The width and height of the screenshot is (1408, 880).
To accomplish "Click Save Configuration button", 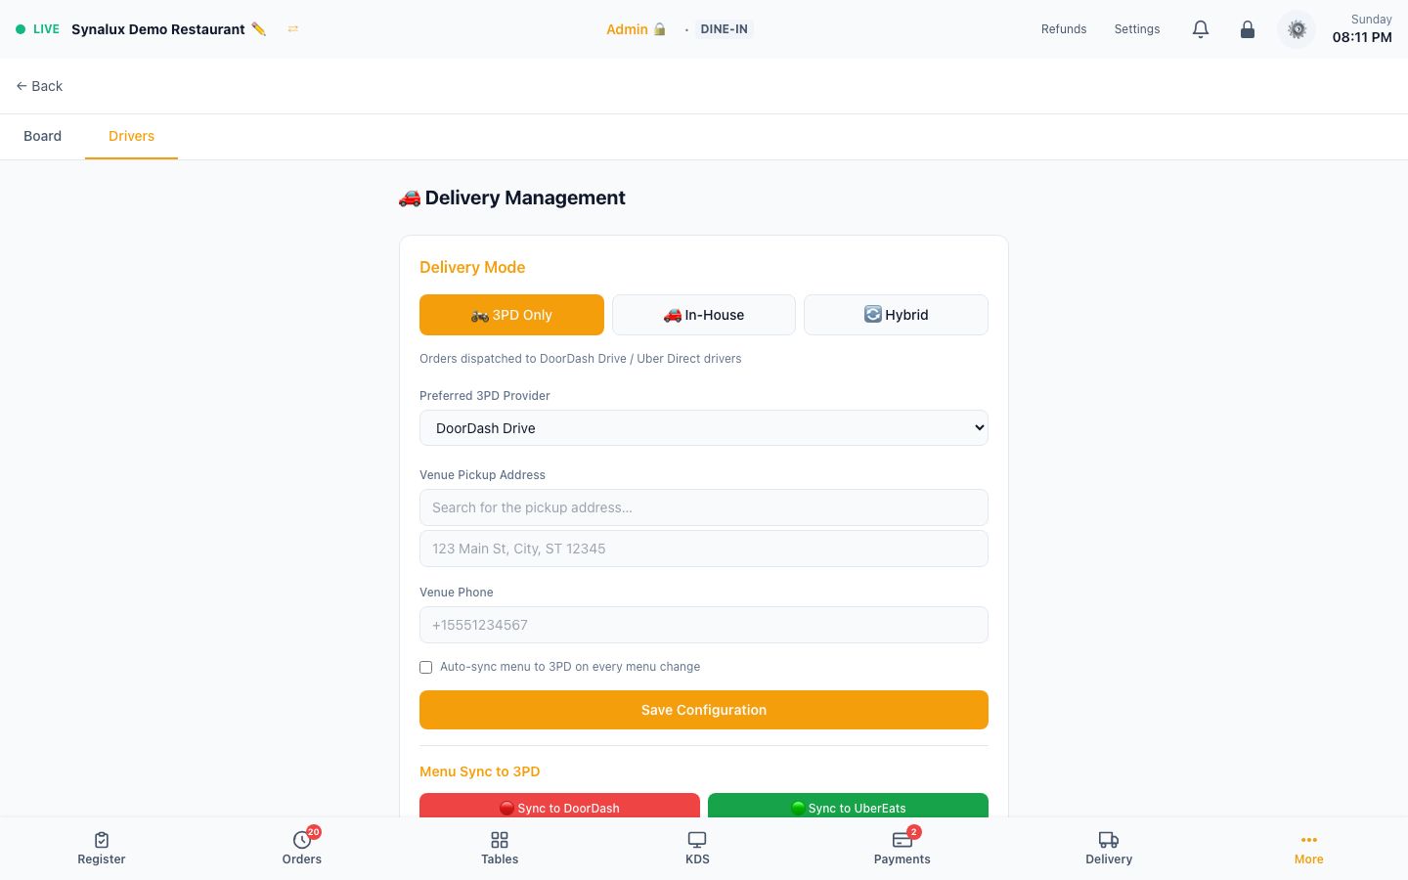I will [704, 710].
